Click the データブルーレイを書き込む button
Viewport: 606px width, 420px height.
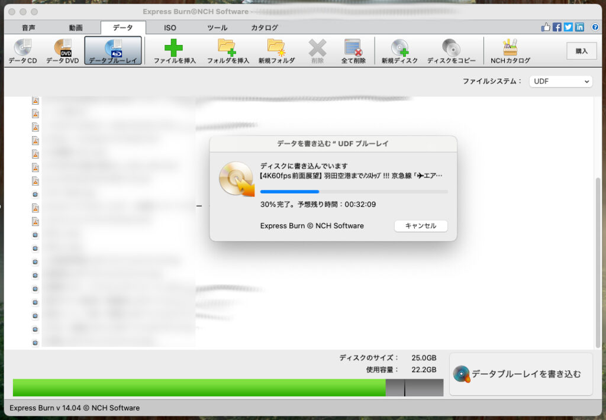point(521,374)
